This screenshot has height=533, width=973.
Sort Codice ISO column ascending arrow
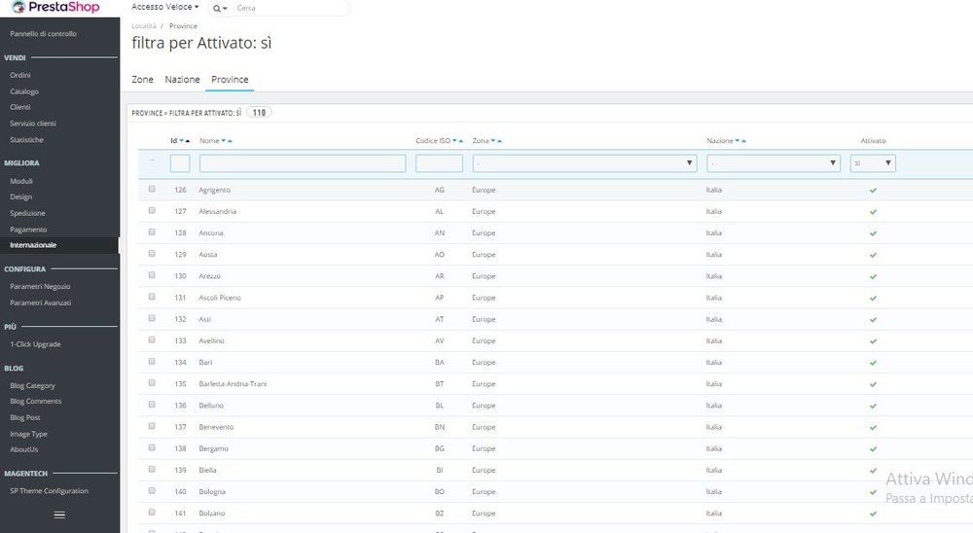click(x=461, y=141)
